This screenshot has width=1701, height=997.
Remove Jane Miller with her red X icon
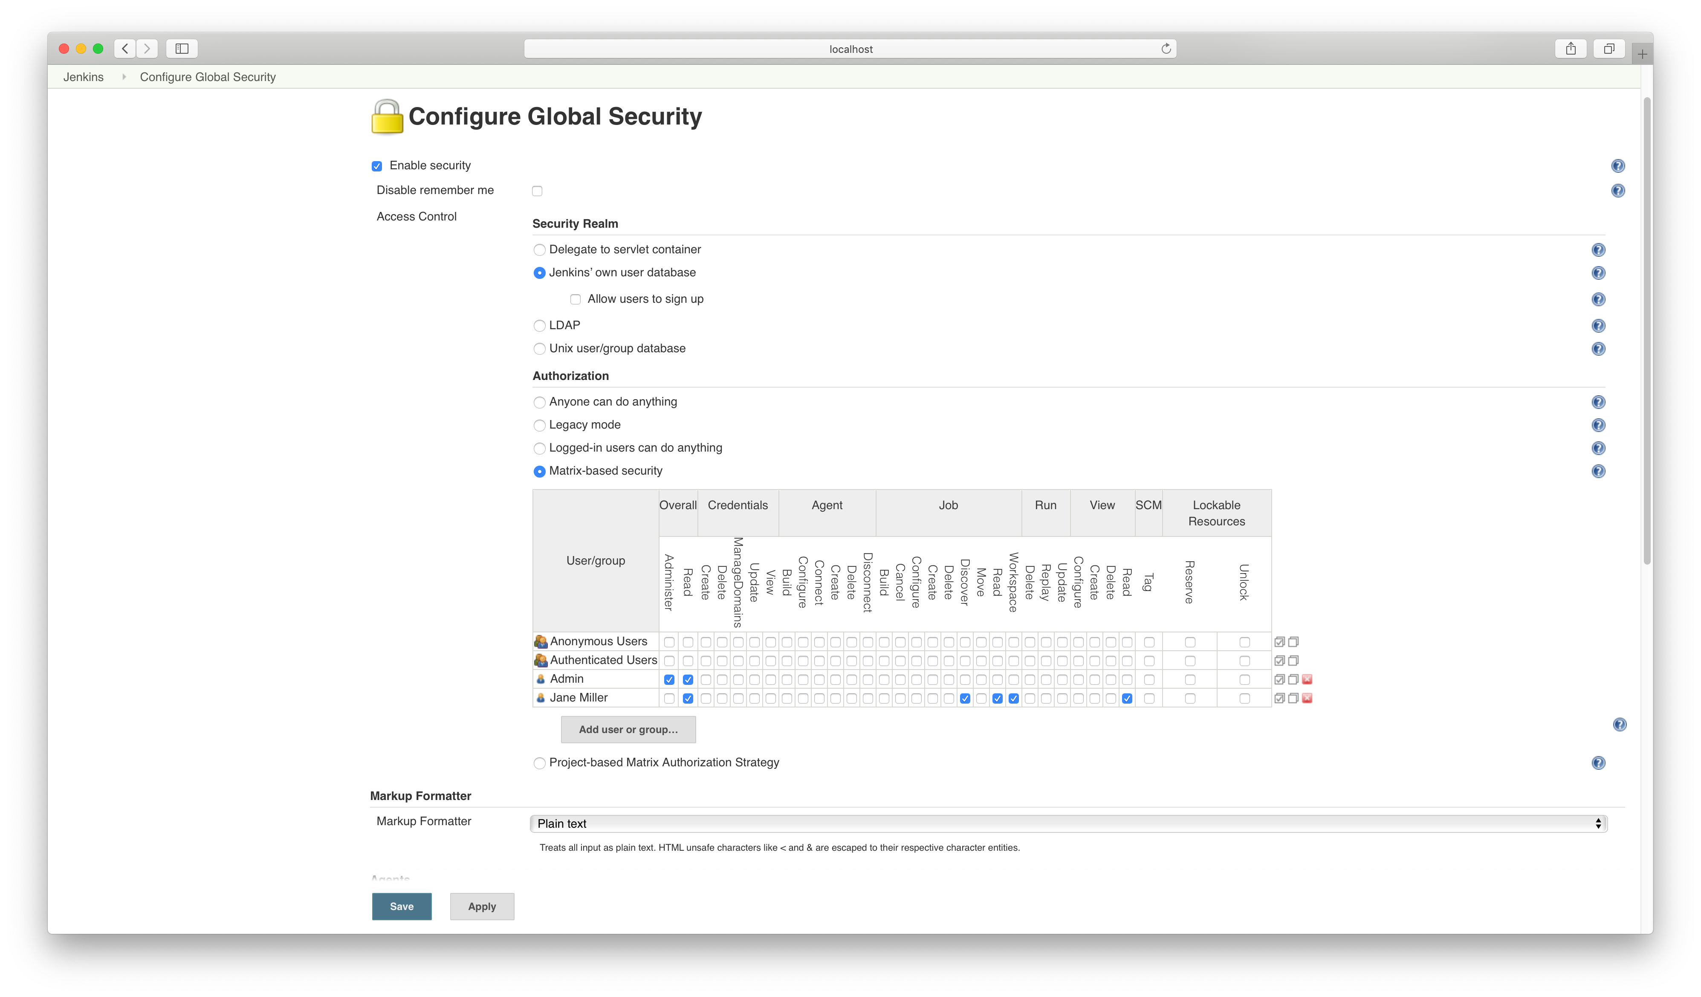1308,698
